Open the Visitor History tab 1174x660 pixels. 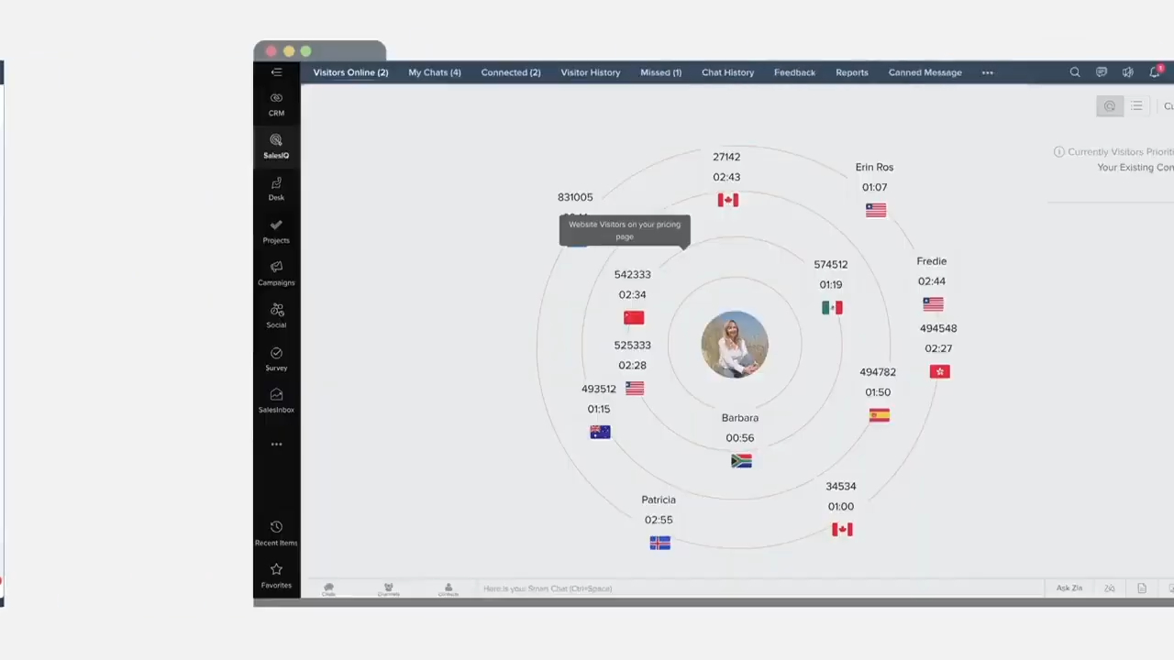point(591,72)
